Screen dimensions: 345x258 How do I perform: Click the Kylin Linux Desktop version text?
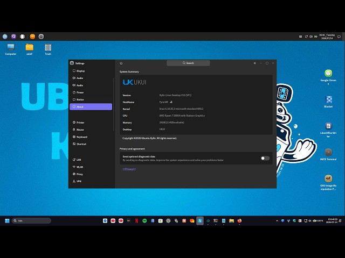175,95
